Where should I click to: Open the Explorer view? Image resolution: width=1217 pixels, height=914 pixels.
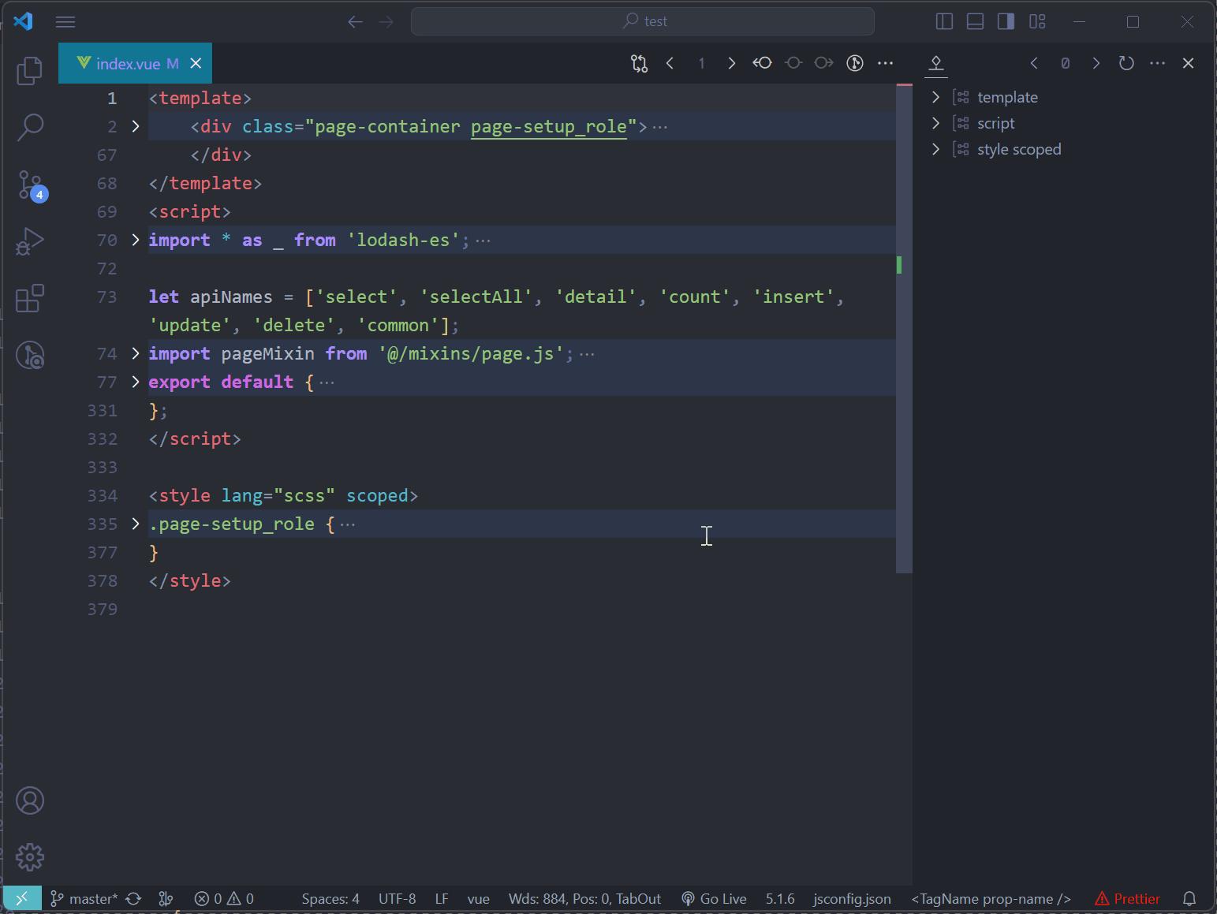(x=29, y=71)
